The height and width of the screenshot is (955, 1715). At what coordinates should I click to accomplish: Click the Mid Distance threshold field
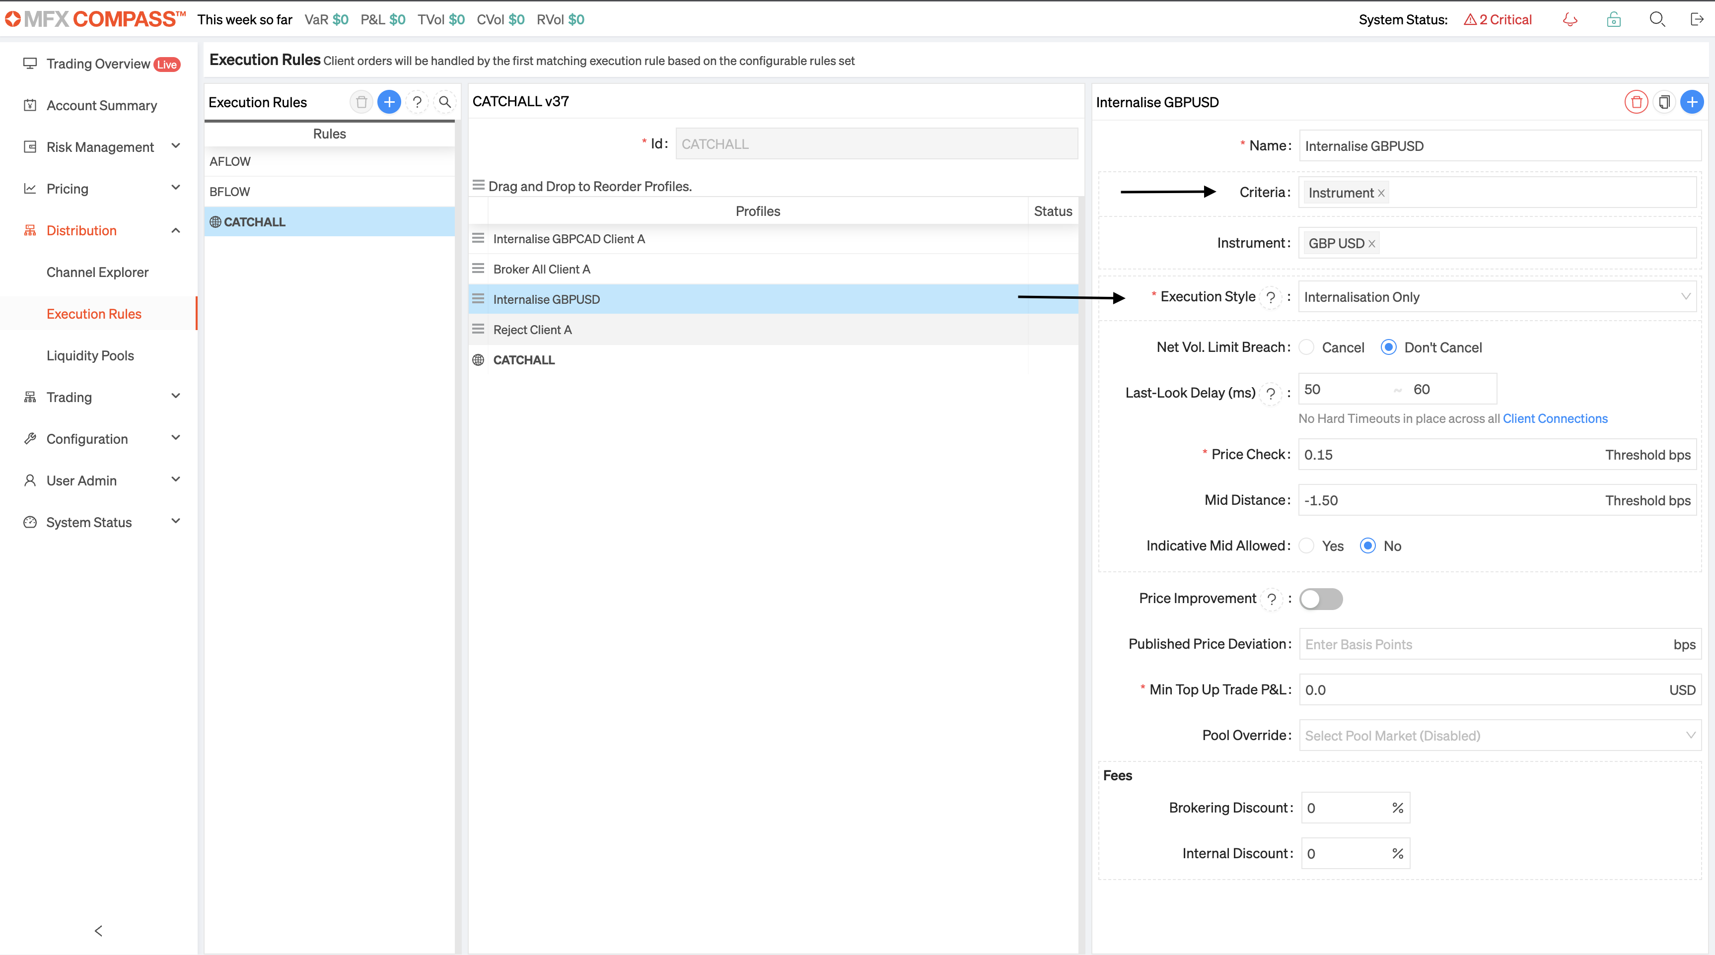click(1498, 500)
